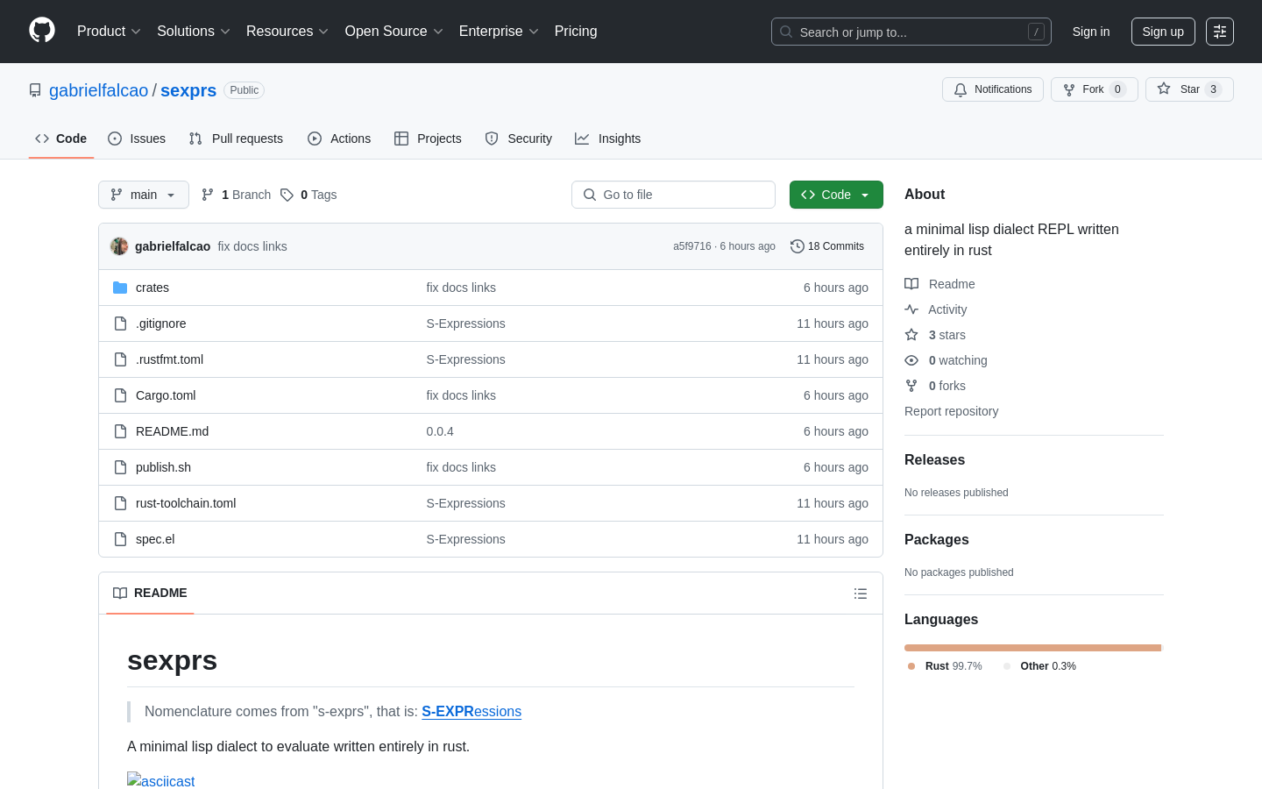This screenshot has height=789, width=1262.
Task: Open the README outline list icon
Action: (x=861, y=594)
